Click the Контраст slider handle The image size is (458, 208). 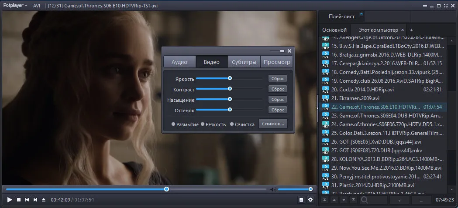(x=230, y=89)
